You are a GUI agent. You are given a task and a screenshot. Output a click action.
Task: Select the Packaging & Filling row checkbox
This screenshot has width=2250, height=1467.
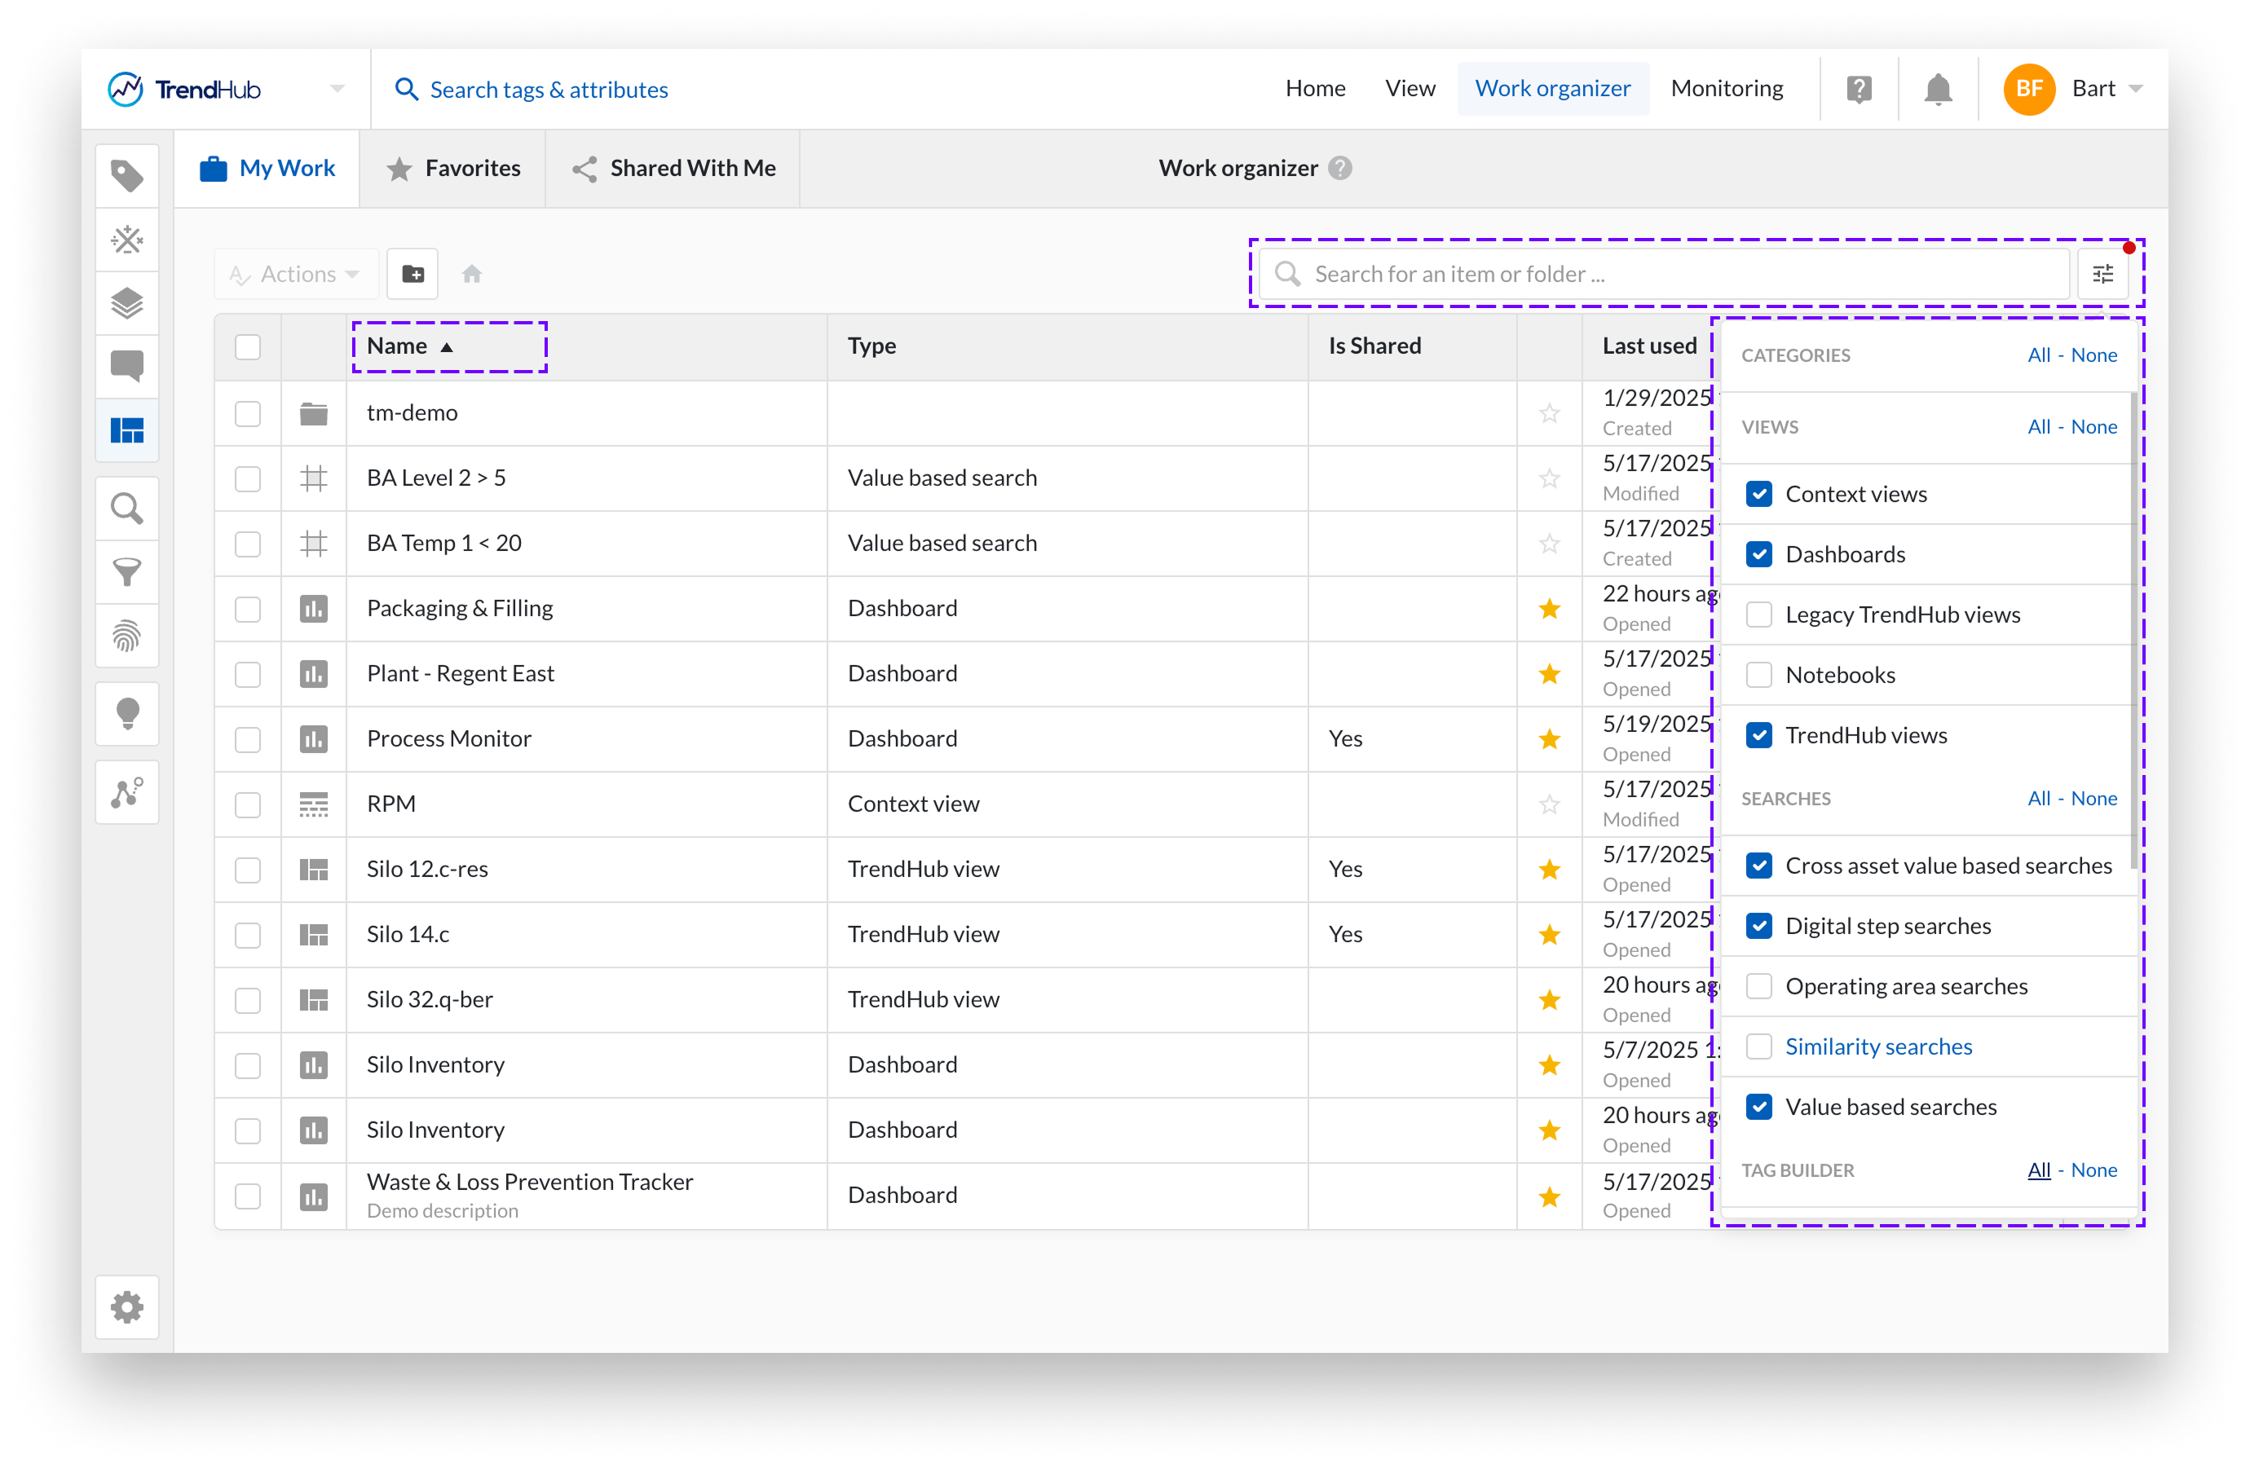click(248, 609)
